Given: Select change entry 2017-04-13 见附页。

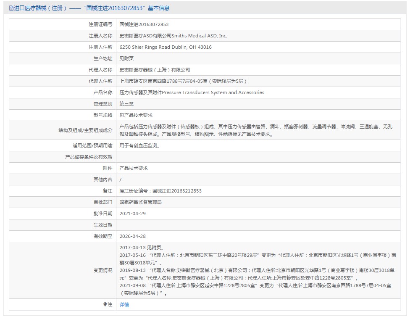Looking at the screenshot, I should 142,248.
